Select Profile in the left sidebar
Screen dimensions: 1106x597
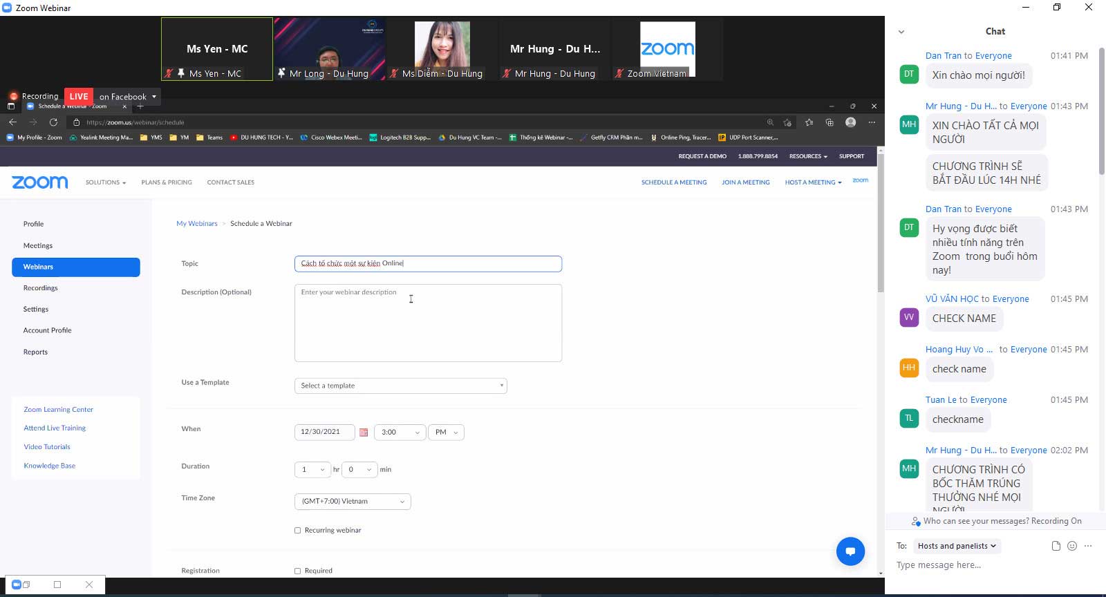click(x=33, y=224)
